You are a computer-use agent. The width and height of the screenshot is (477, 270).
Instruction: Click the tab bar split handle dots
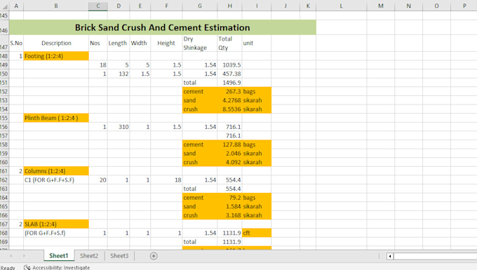(x=379, y=256)
